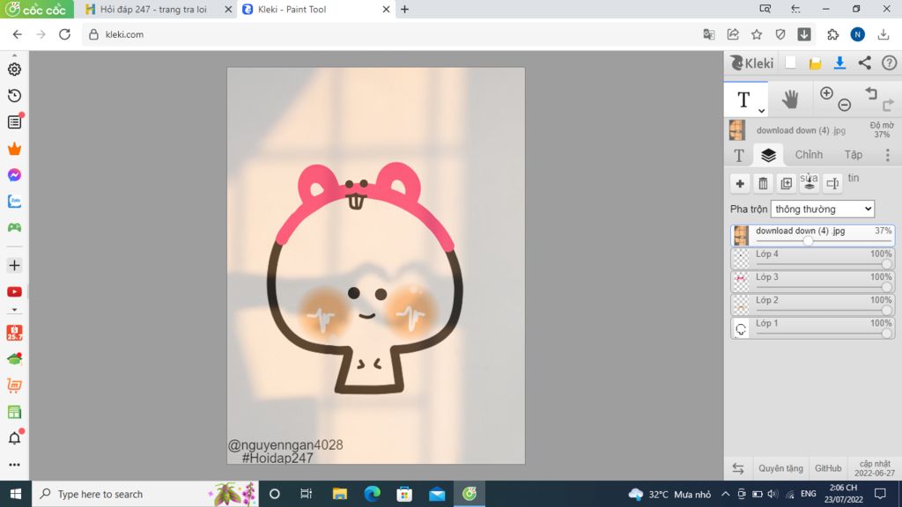Open Kleki help question mark
The height and width of the screenshot is (507, 902).
coord(890,63)
